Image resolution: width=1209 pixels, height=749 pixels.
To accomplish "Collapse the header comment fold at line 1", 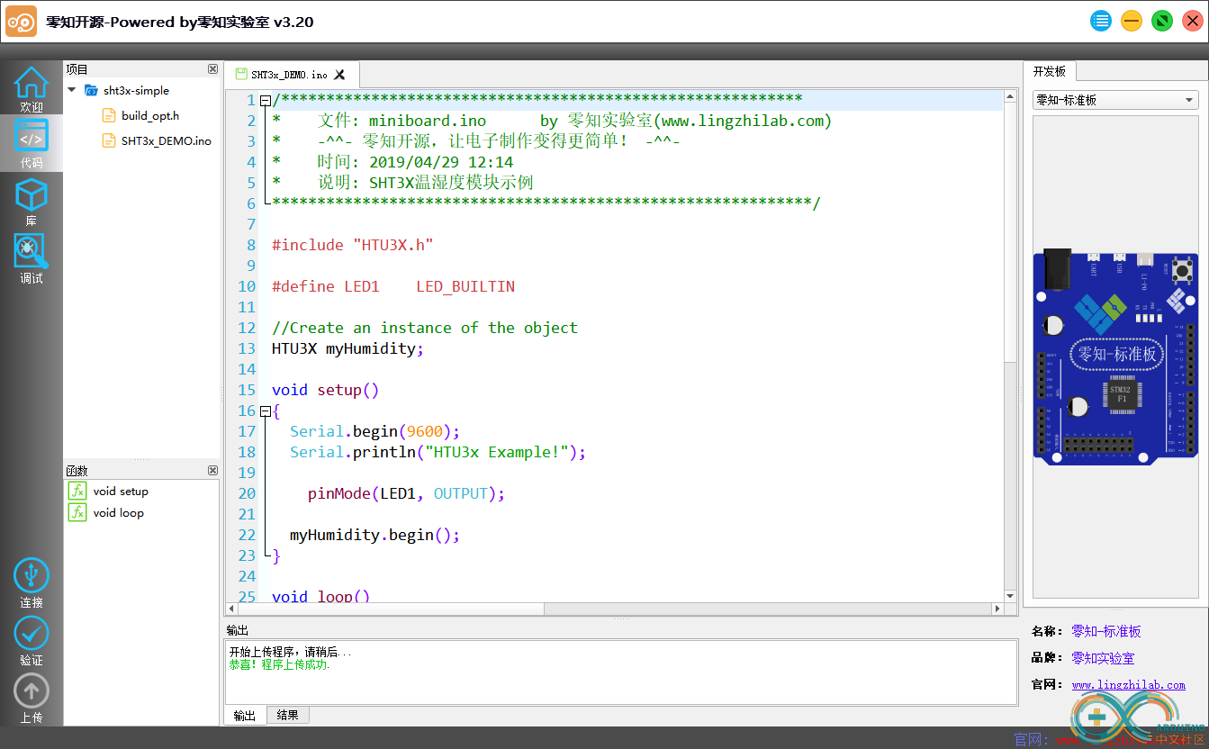I will (x=265, y=100).
